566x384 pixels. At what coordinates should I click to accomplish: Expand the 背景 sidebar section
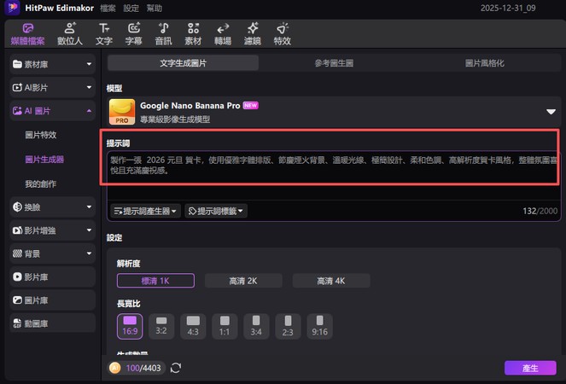(53, 253)
